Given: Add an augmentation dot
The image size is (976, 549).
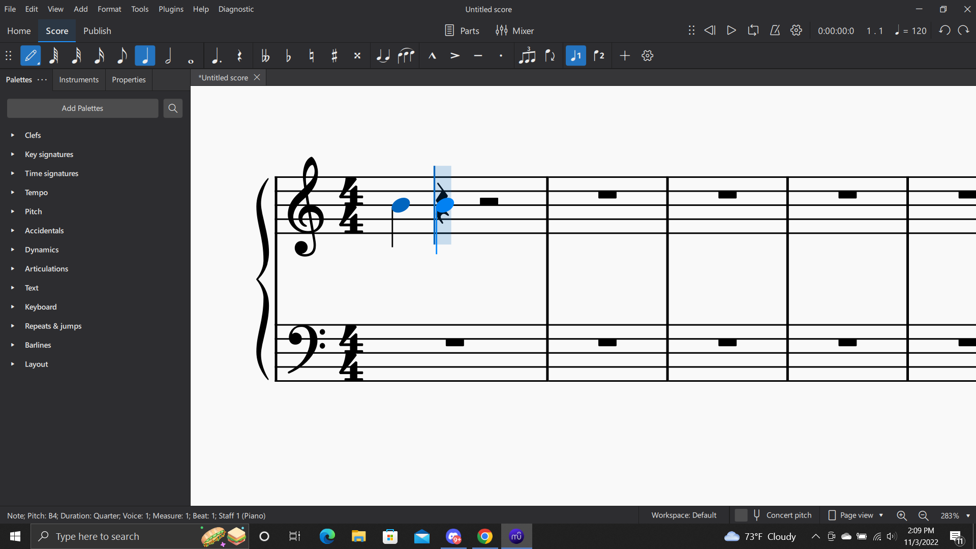Looking at the screenshot, I should point(216,55).
